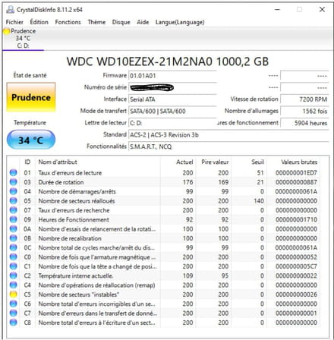Click the disk model title WDC WD10EZEX-21M2NA0
Screen dimensions: 334x340
139,61
